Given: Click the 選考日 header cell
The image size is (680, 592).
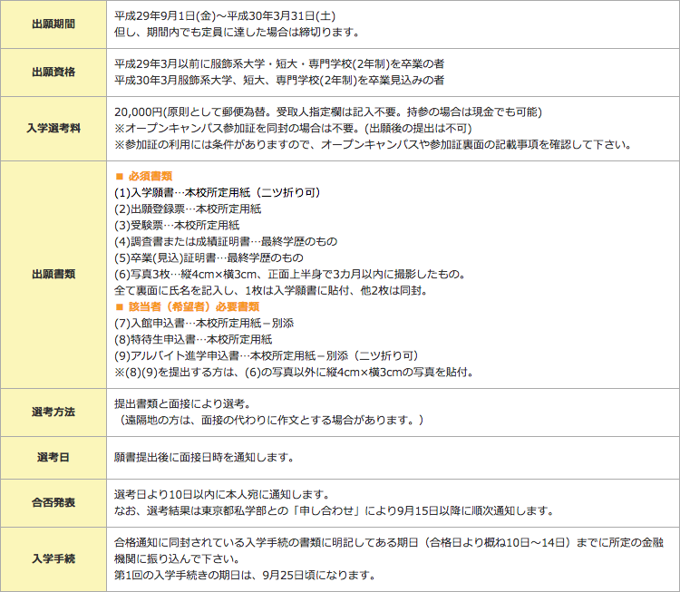Looking at the screenshot, I should click(53, 458).
